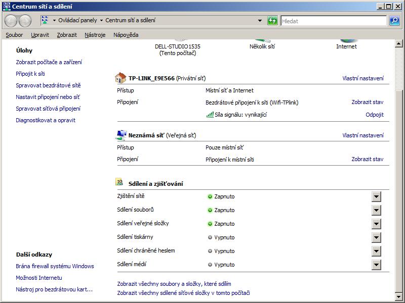The width and height of the screenshot is (405, 303).
Task: Open Brána firewall systému Windows link
Action: [x=55, y=266]
